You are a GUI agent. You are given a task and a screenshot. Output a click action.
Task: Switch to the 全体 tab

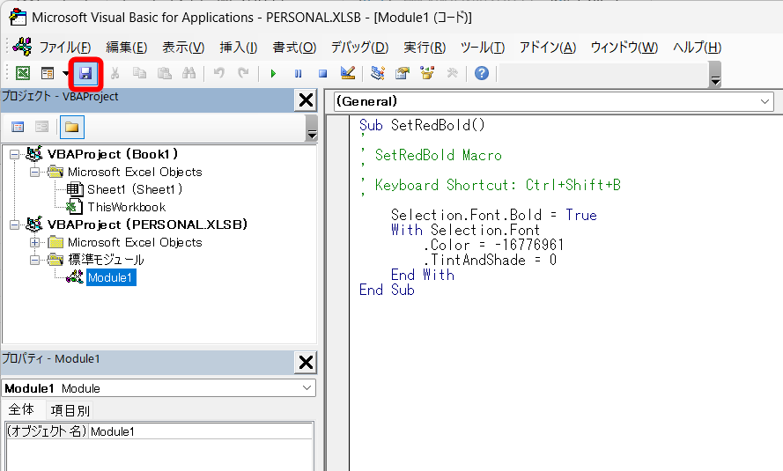coord(21,409)
